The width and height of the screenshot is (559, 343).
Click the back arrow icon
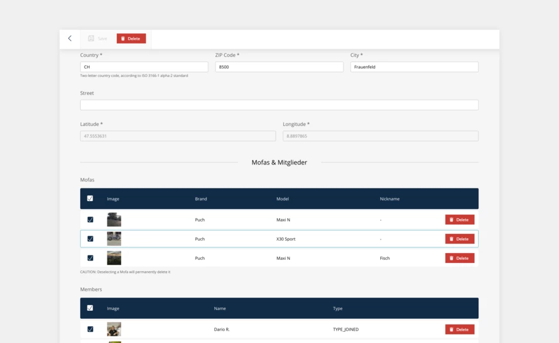pos(70,38)
